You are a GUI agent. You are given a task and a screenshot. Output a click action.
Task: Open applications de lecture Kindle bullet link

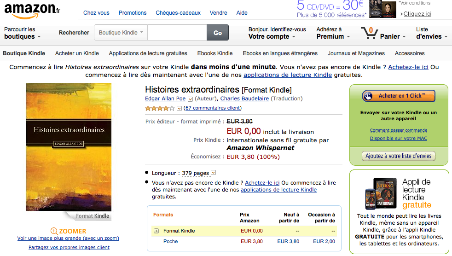279,190
